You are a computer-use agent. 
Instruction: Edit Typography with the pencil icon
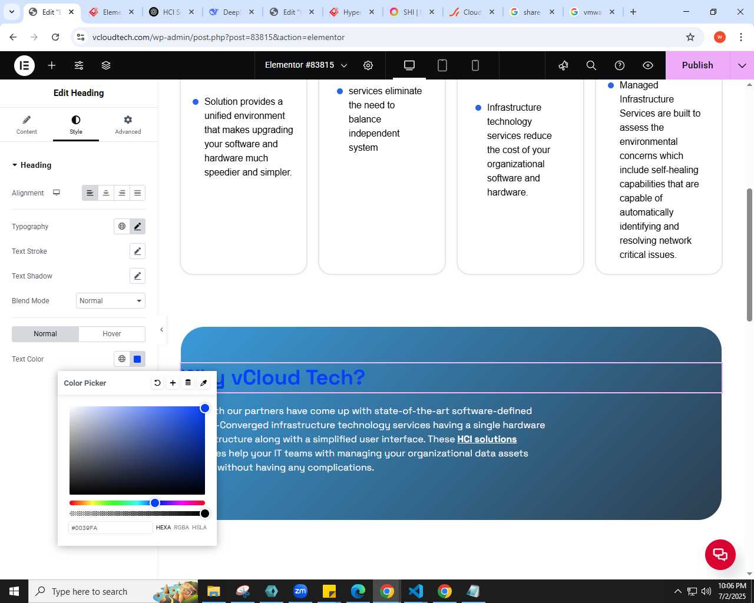(x=137, y=226)
